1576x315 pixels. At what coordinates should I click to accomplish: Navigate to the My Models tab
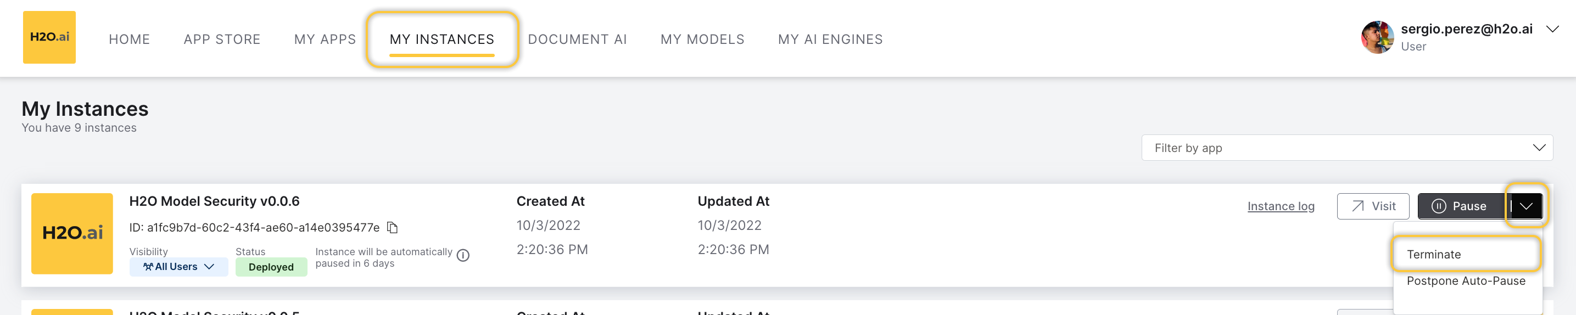pos(702,39)
